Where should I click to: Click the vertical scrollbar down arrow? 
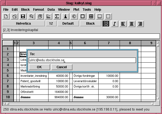(x=158, y=98)
